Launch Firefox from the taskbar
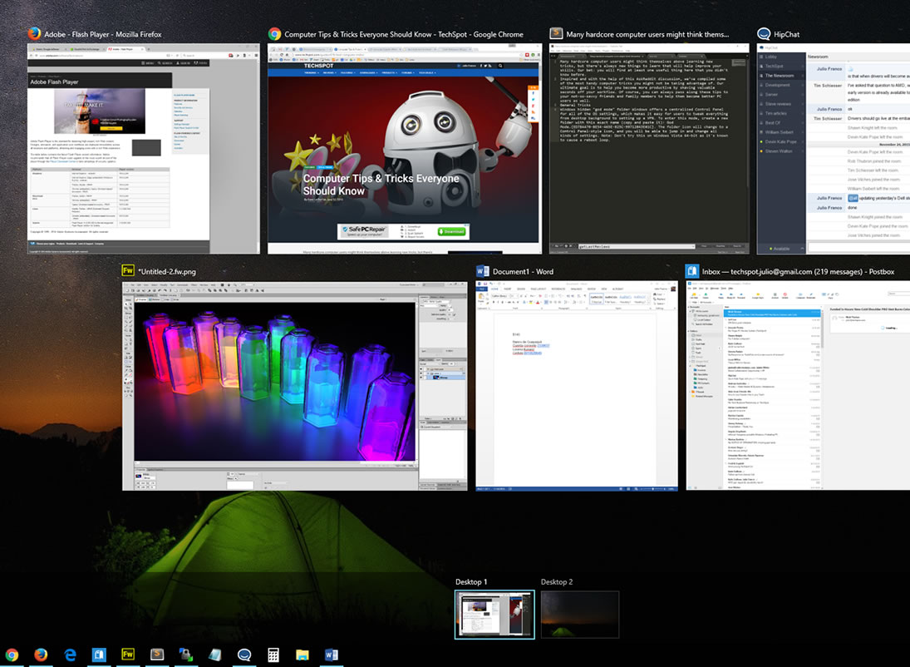The image size is (910, 667). click(41, 655)
